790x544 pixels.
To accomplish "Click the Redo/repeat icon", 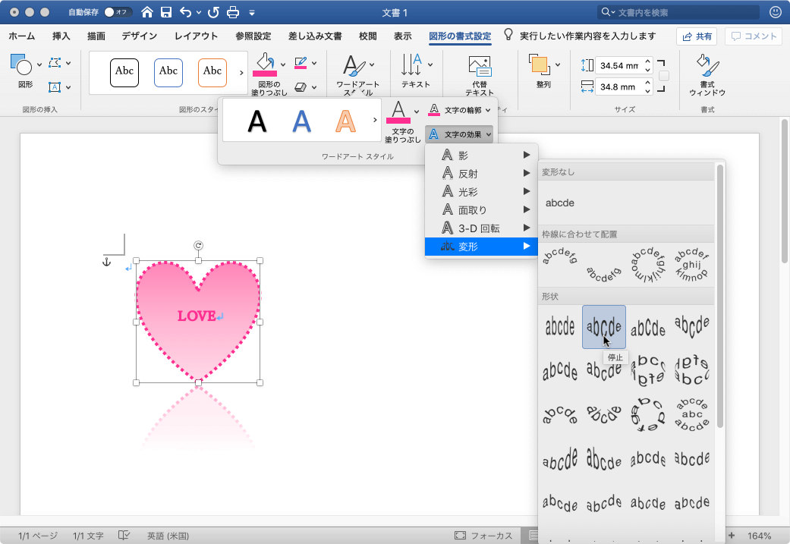I will click(213, 12).
